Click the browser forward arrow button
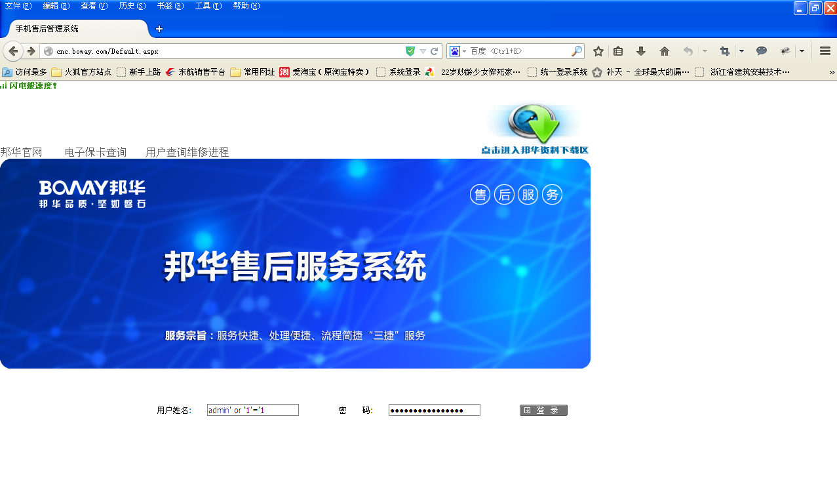Image resolution: width=837 pixels, height=503 pixels. (31, 51)
